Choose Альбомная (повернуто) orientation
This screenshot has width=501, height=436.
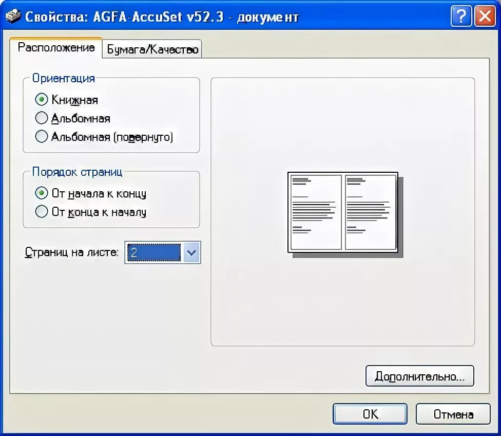41,136
